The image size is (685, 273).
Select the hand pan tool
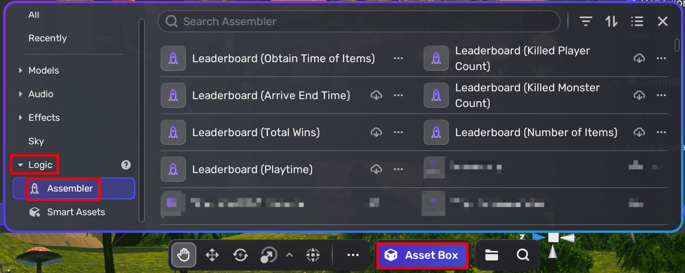pyautogui.click(x=184, y=255)
